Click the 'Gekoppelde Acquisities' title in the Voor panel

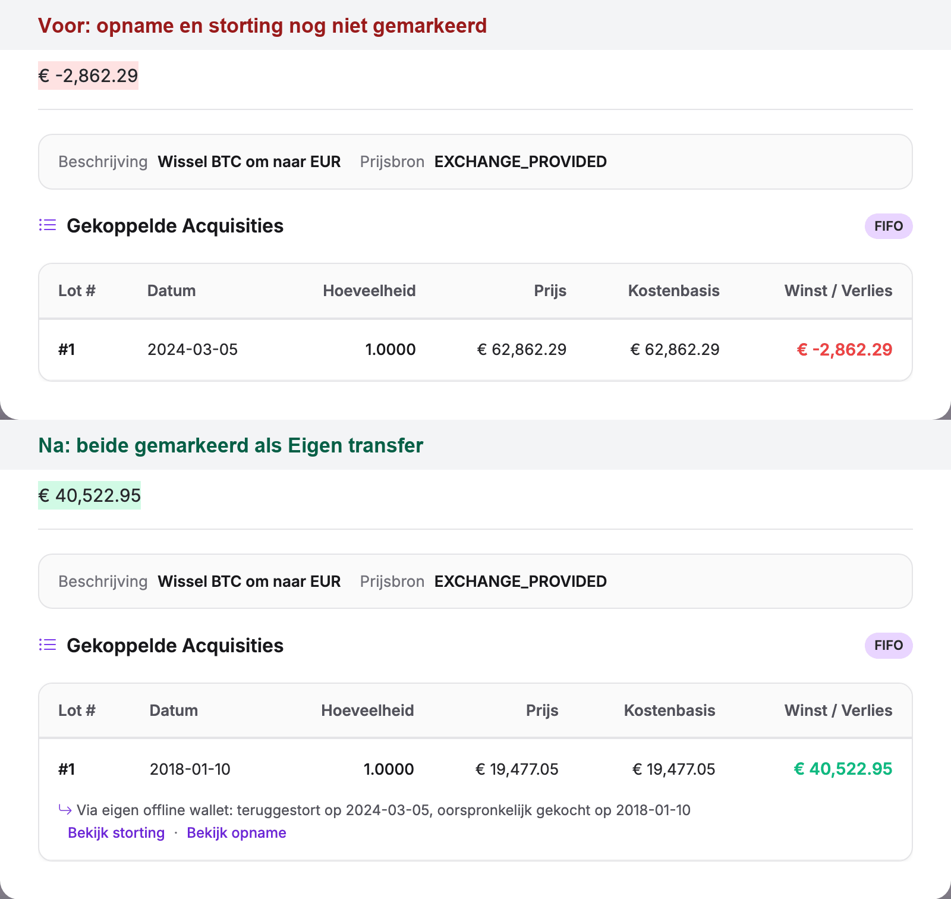(x=175, y=226)
